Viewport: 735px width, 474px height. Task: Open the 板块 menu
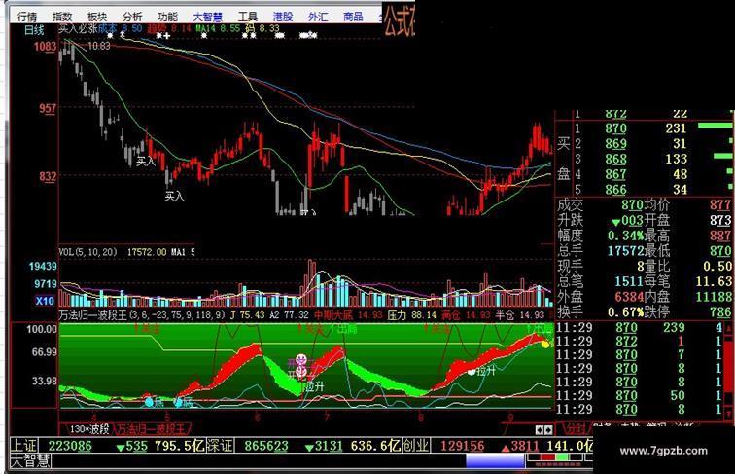click(97, 17)
